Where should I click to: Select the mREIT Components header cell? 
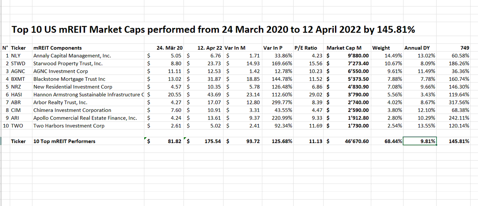point(57,48)
